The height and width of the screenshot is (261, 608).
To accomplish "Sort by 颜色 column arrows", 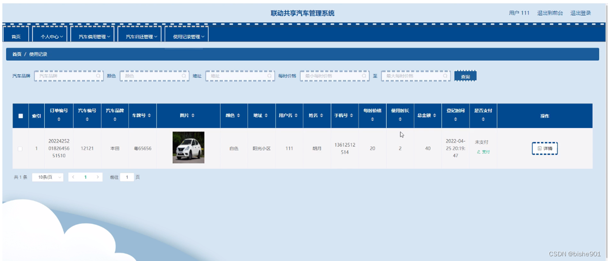I will tap(238, 116).
